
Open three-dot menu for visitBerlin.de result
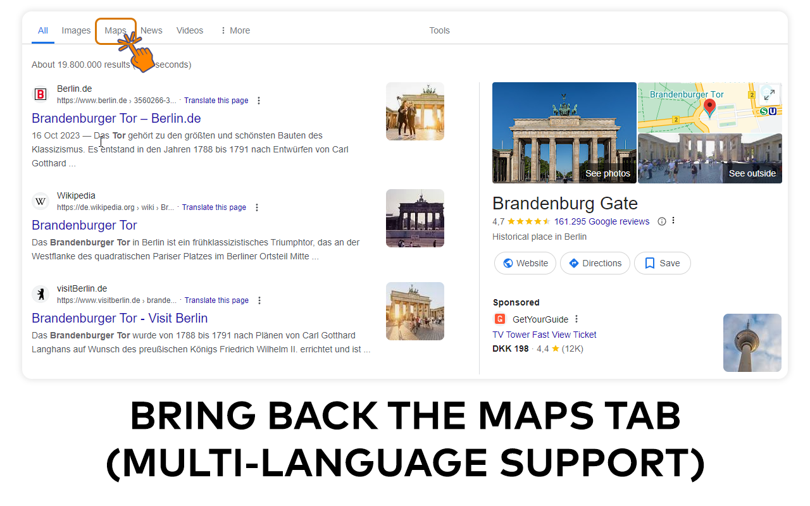coord(259,300)
